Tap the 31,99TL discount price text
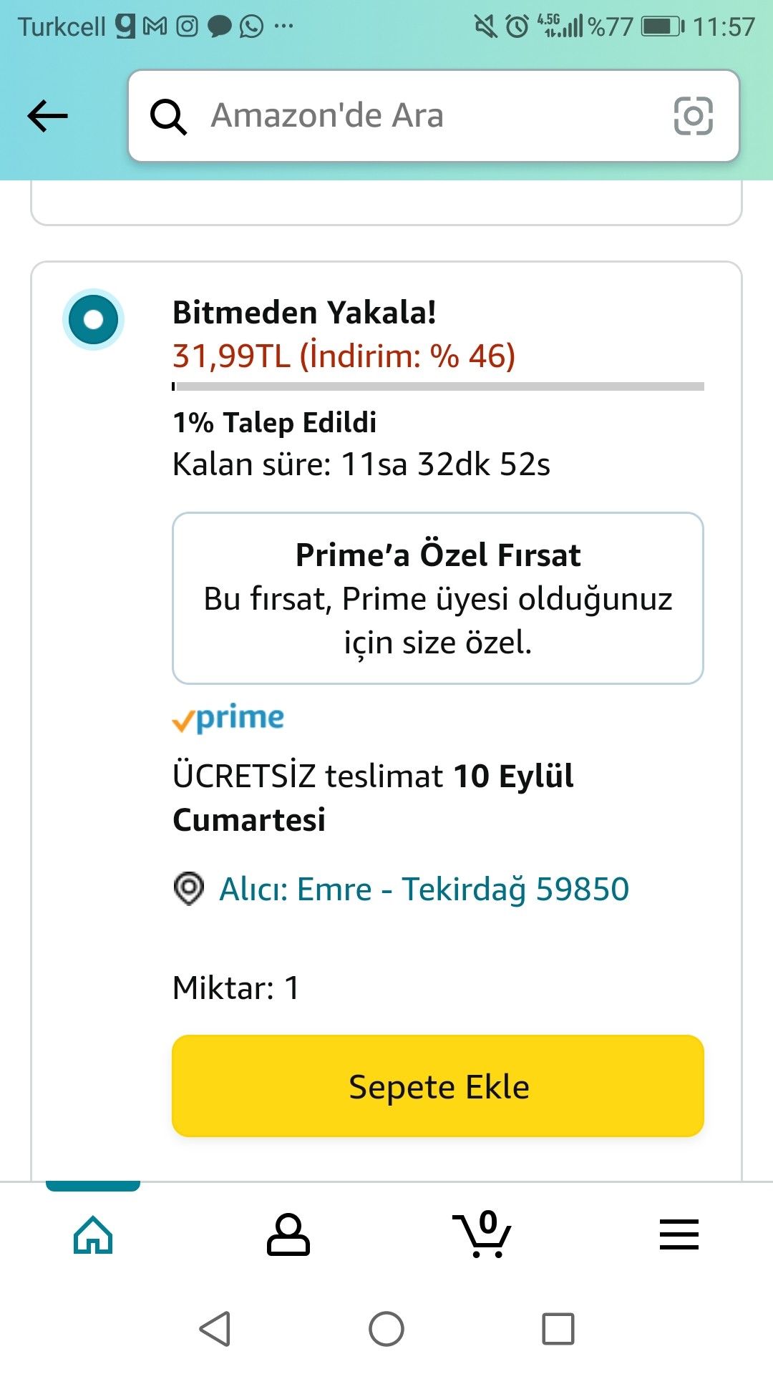 344,356
